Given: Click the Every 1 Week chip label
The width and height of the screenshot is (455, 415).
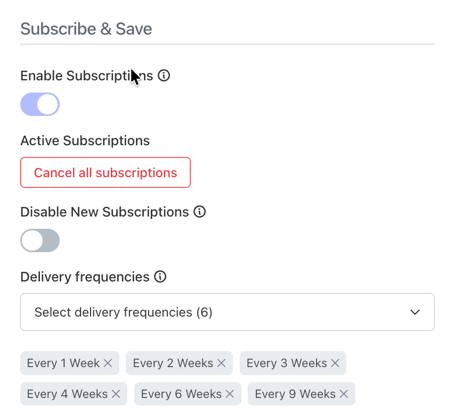Looking at the screenshot, I should (63, 363).
